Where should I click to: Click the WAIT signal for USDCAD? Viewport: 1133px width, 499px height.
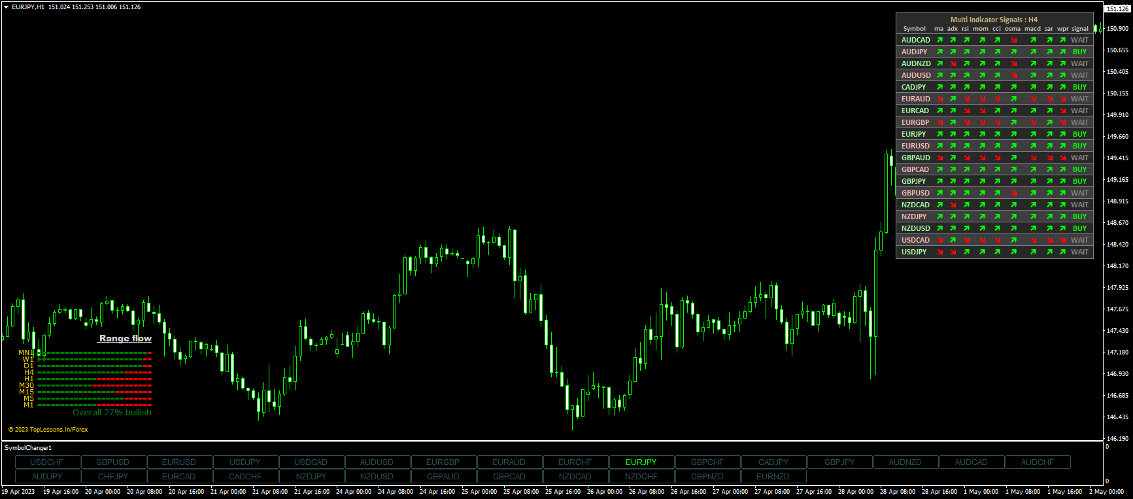pos(1079,241)
